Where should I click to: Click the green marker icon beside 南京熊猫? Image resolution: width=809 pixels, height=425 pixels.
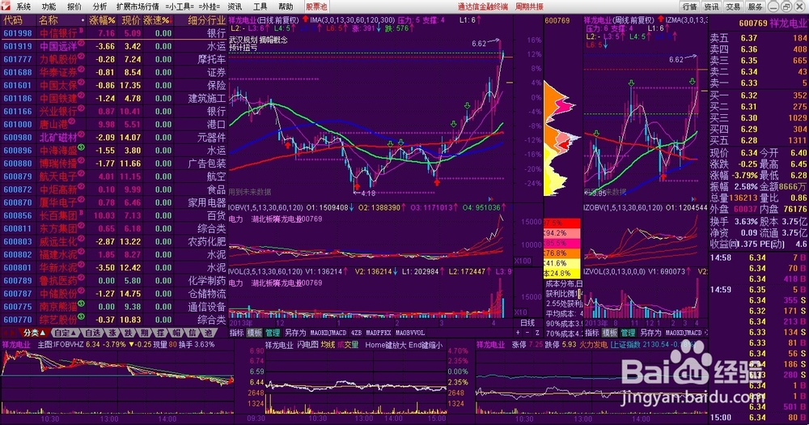coord(81,304)
